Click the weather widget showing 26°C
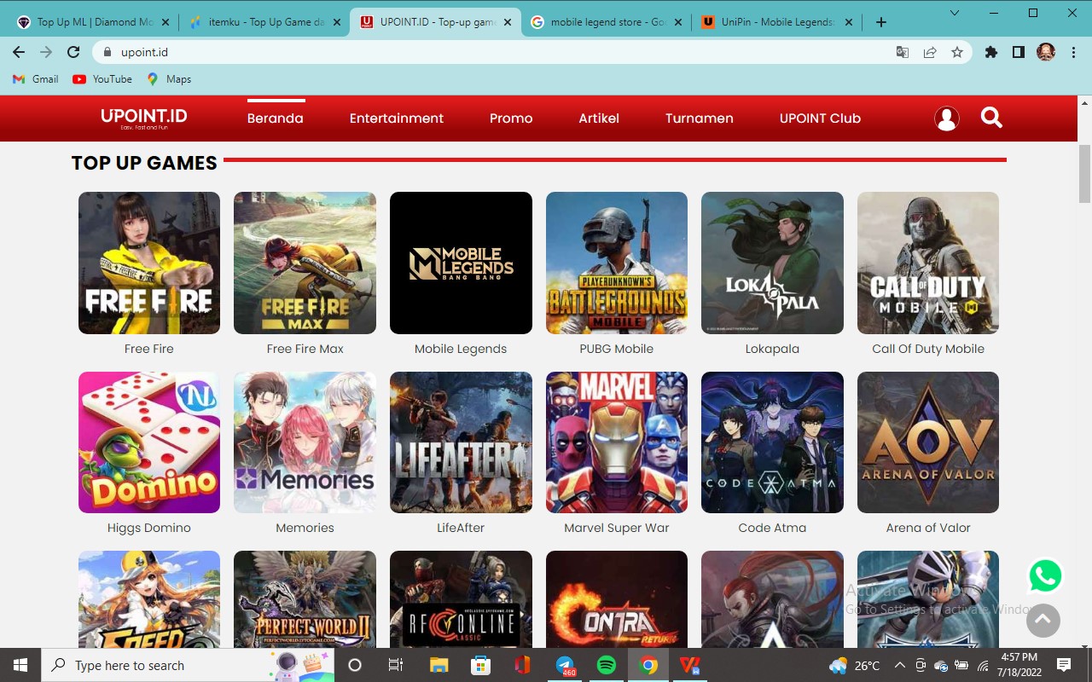The width and height of the screenshot is (1092, 682). [855, 665]
